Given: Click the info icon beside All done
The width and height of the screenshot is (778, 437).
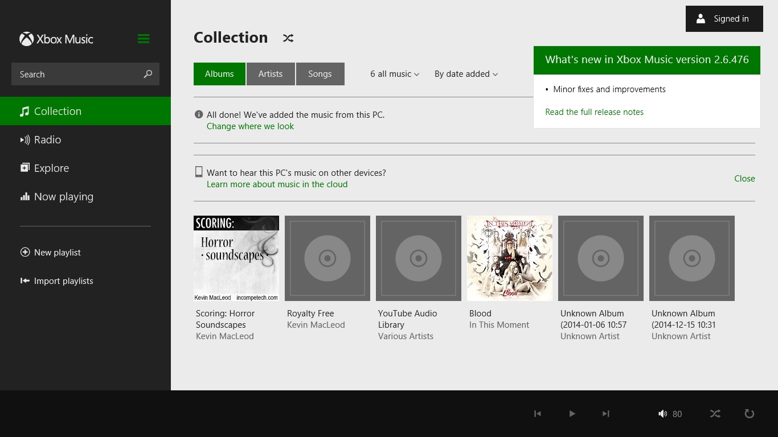Looking at the screenshot, I should 199,114.
